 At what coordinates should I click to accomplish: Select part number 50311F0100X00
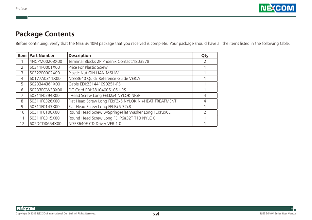[44, 112]
